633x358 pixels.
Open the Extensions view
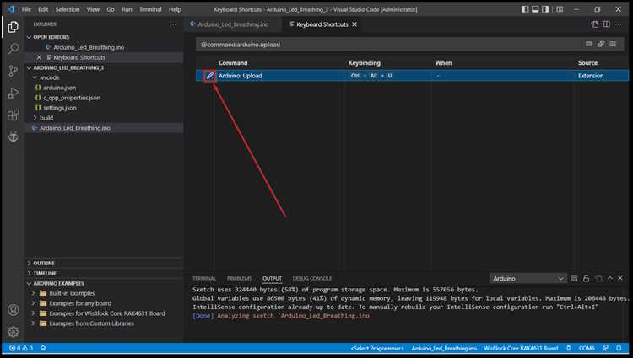[x=14, y=115]
